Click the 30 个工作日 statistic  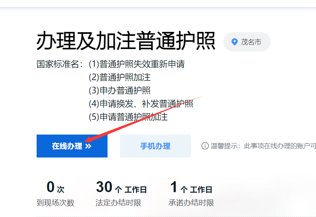click(121, 187)
